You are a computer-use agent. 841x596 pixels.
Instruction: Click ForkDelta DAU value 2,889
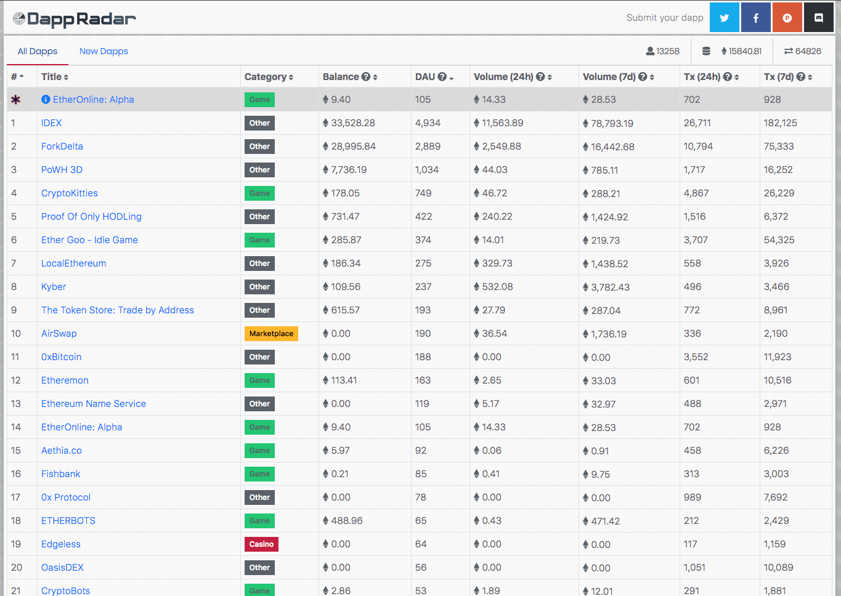(428, 146)
